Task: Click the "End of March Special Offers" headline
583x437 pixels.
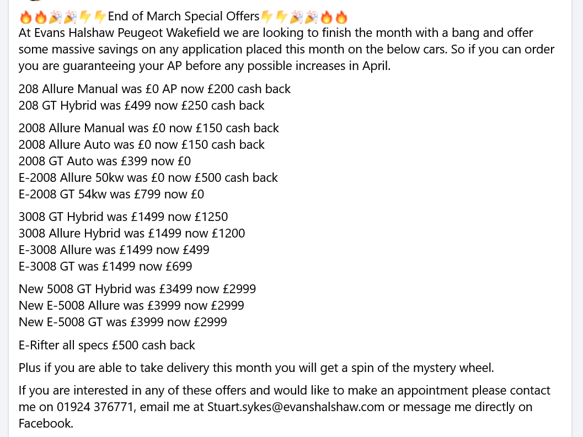Action: [x=184, y=17]
